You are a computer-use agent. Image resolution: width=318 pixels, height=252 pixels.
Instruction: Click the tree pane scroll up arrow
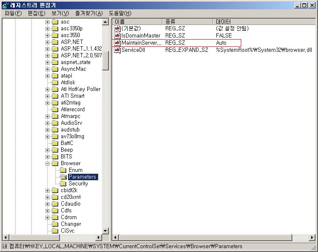coord(105,22)
